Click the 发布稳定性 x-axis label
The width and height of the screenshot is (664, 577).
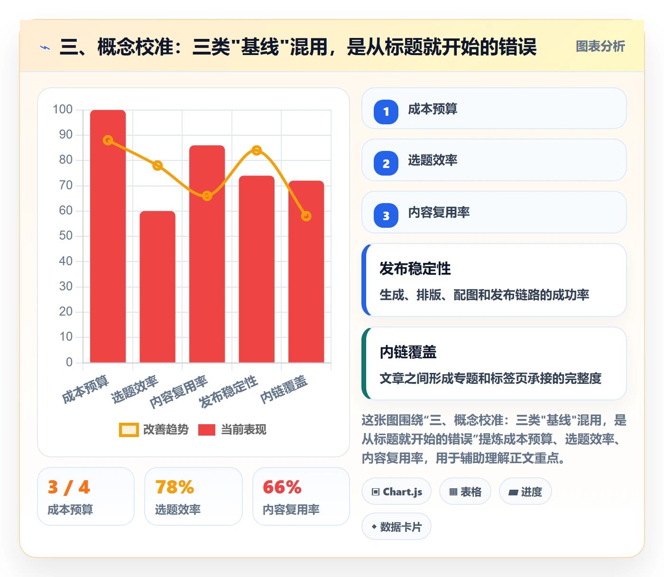pos(229,392)
